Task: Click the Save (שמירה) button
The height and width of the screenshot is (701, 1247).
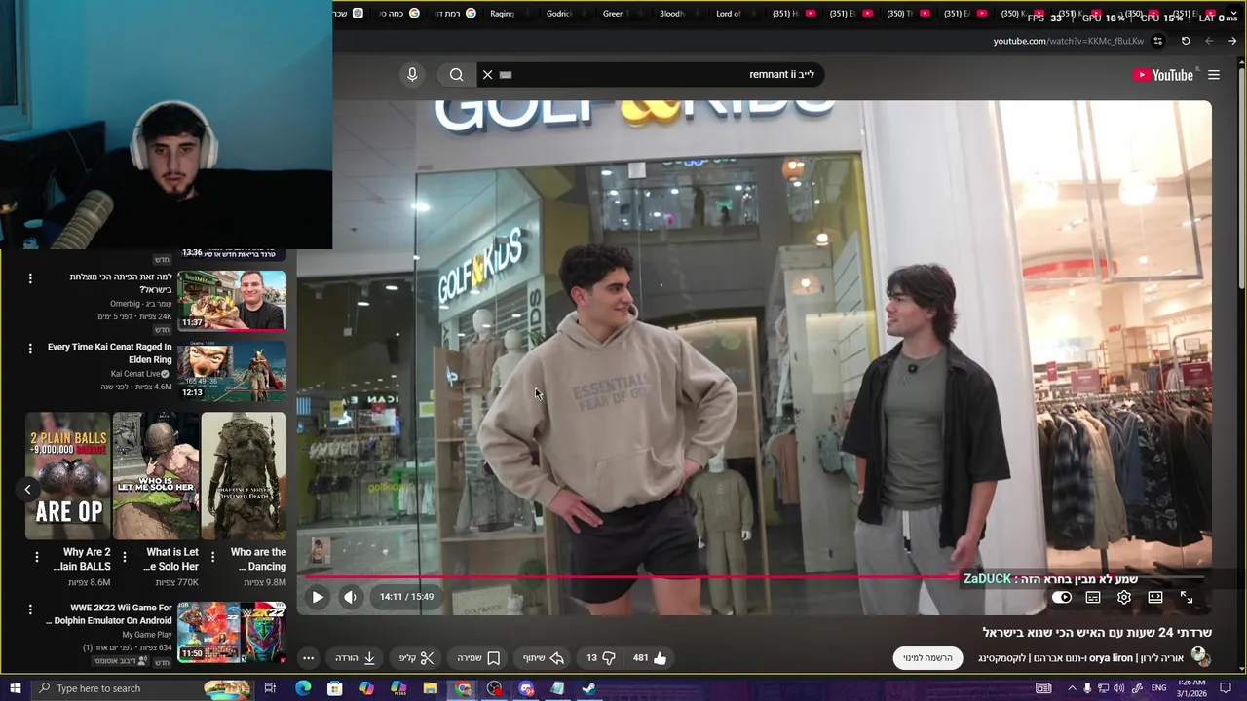Action: [x=478, y=658]
